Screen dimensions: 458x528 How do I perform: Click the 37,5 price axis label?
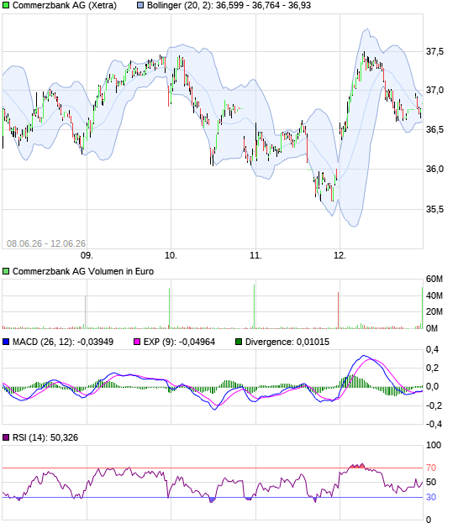tap(434, 52)
